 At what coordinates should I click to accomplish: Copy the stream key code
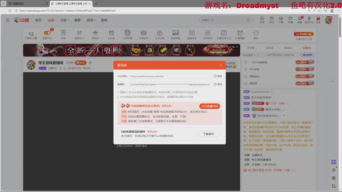pos(218,84)
